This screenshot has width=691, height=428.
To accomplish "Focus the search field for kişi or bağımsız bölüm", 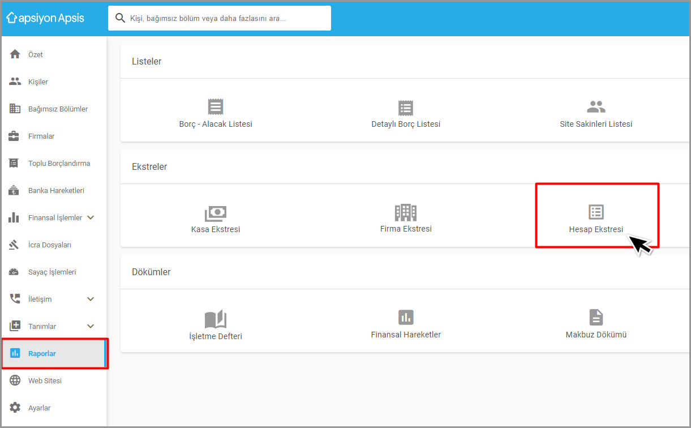I will pyautogui.click(x=220, y=18).
